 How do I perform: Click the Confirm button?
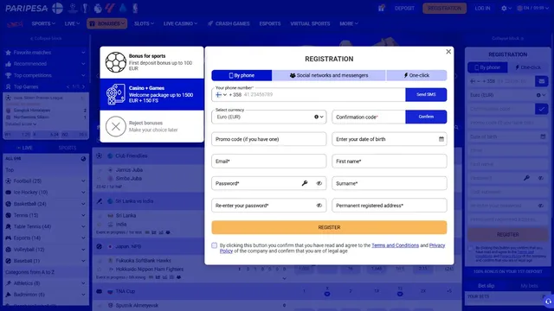pyautogui.click(x=426, y=117)
